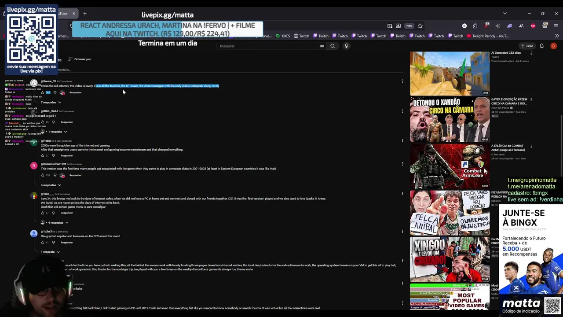Open the Twilight Parody YouTube bookmark

tap(488, 36)
